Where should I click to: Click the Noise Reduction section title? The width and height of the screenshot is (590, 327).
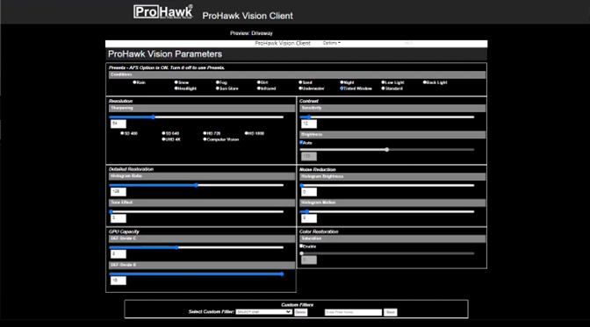pos(318,169)
